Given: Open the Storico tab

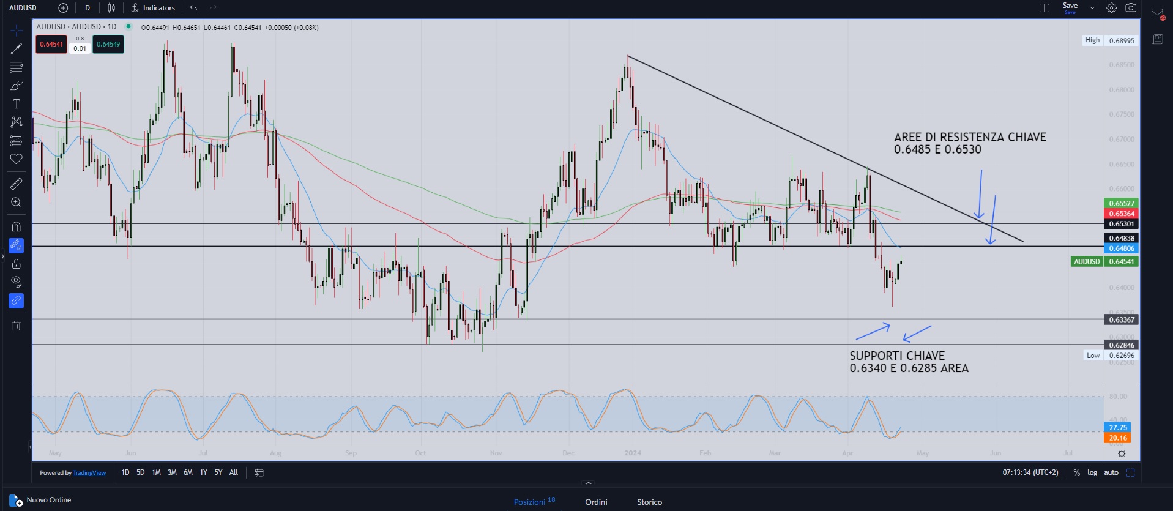Looking at the screenshot, I should click(x=649, y=502).
